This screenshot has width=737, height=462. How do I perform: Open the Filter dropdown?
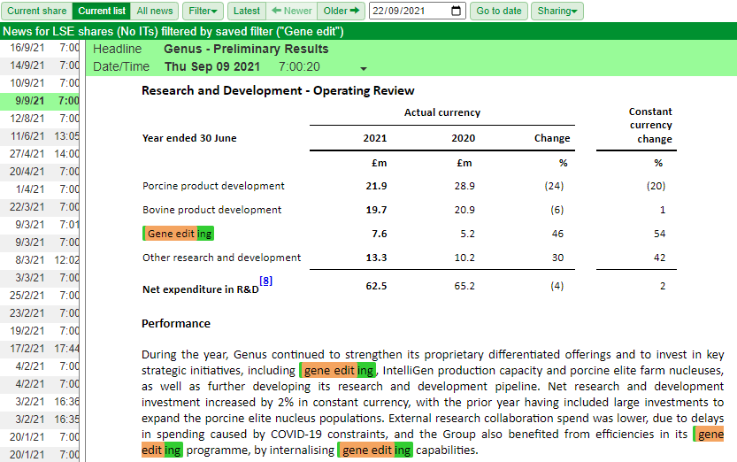(x=203, y=11)
